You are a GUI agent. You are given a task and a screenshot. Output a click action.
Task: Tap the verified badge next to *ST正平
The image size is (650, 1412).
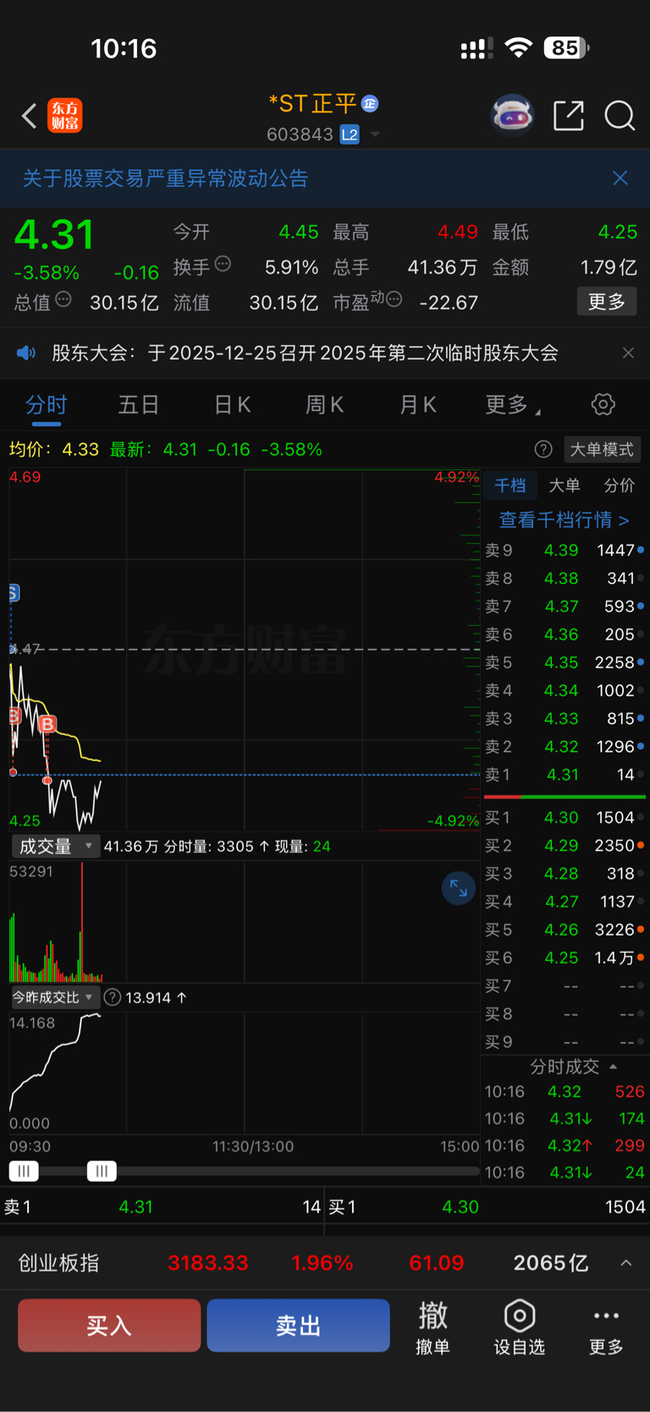click(370, 103)
